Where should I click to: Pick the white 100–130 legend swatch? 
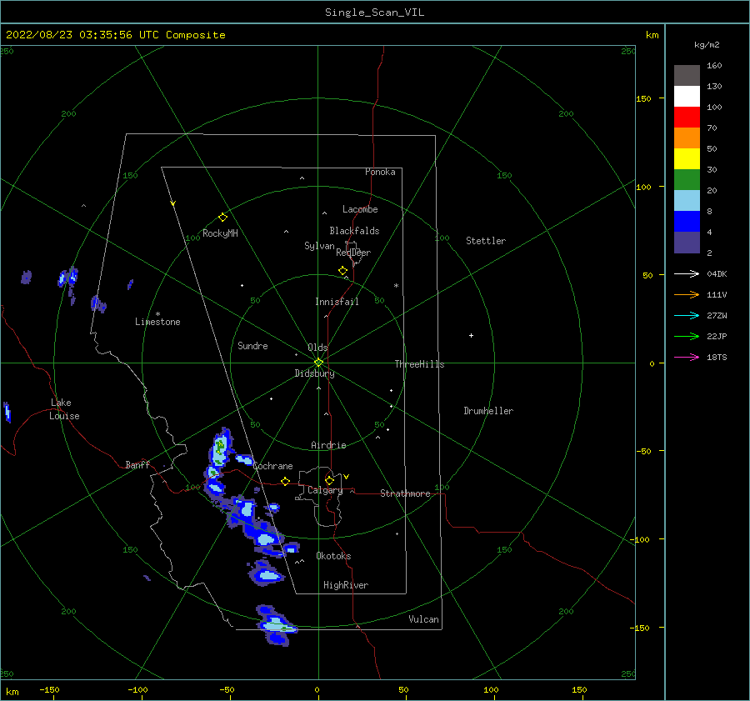click(x=687, y=97)
